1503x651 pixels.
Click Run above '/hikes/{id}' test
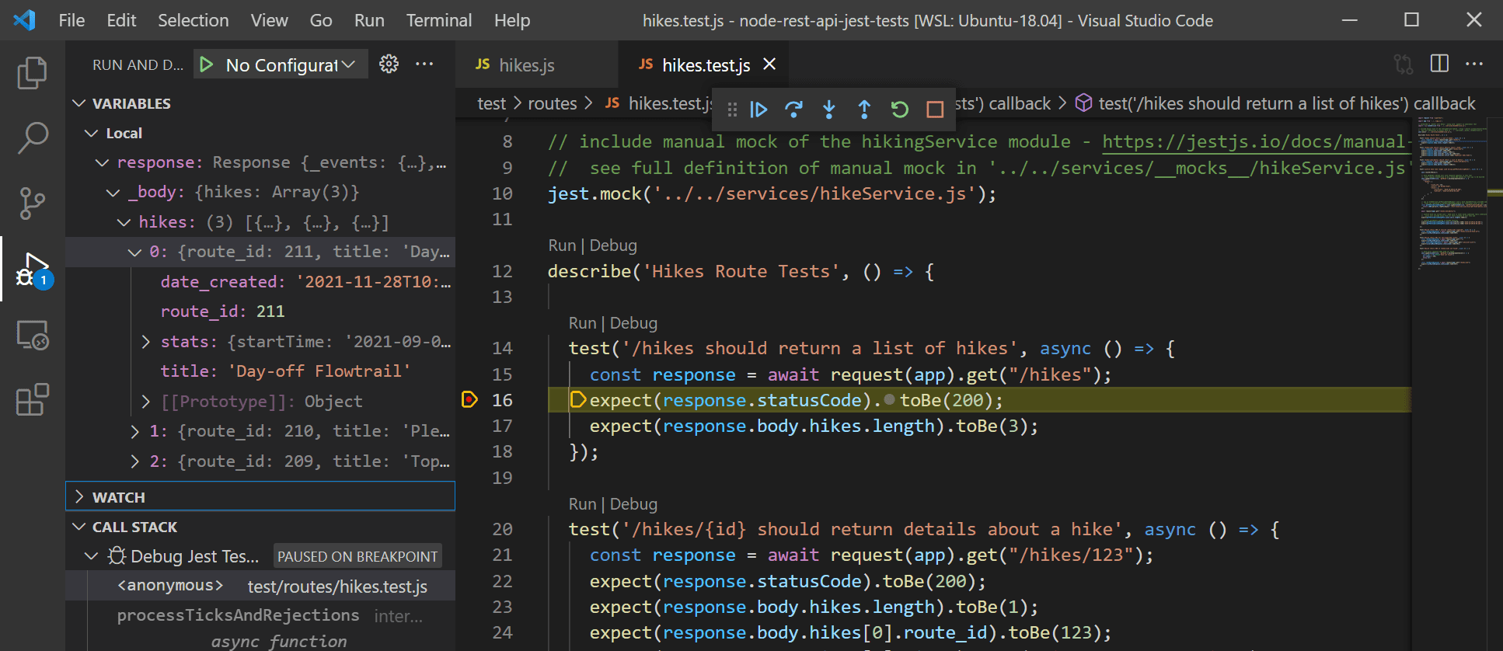[582, 504]
